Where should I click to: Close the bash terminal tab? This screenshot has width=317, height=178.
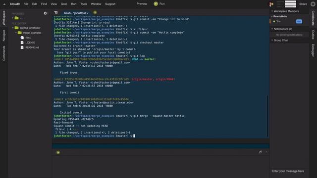pyautogui.click(x=88, y=13)
